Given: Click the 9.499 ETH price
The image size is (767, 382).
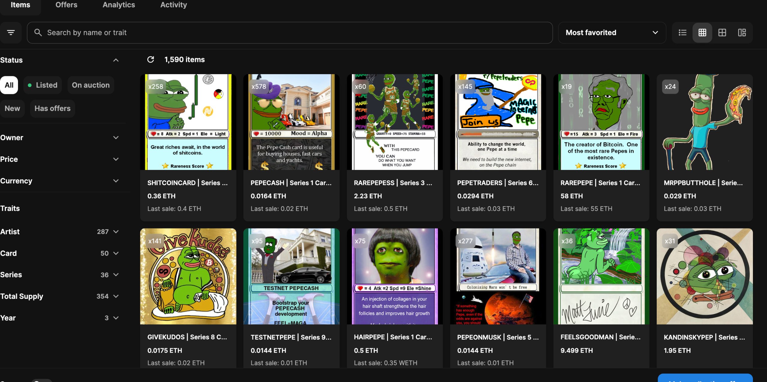Looking at the screenshot, I should click(577, 350).
